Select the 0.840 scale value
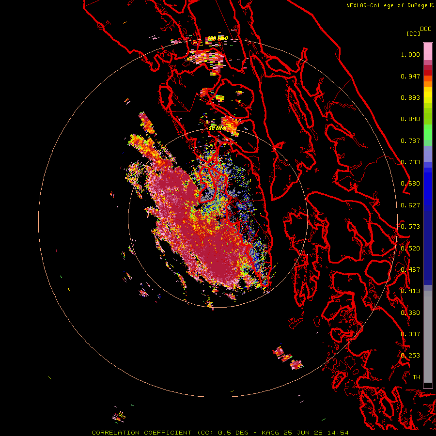436x436 pixels. [x=410, y=119]
